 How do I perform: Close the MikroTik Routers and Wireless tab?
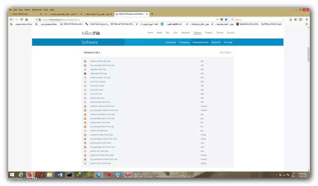click(x=147, y=14)
